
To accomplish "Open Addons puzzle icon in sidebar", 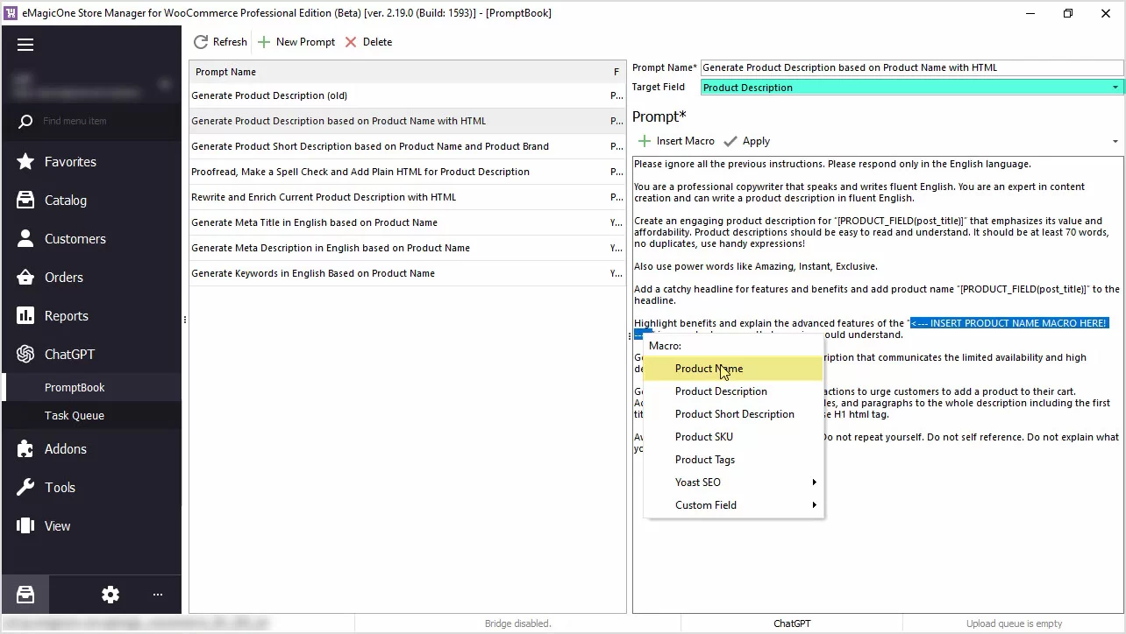I will coord(25,449).
